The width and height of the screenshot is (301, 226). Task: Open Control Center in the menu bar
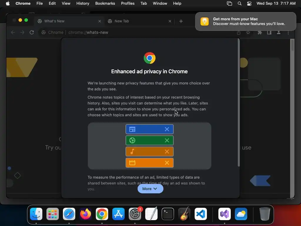coord(249,4)
